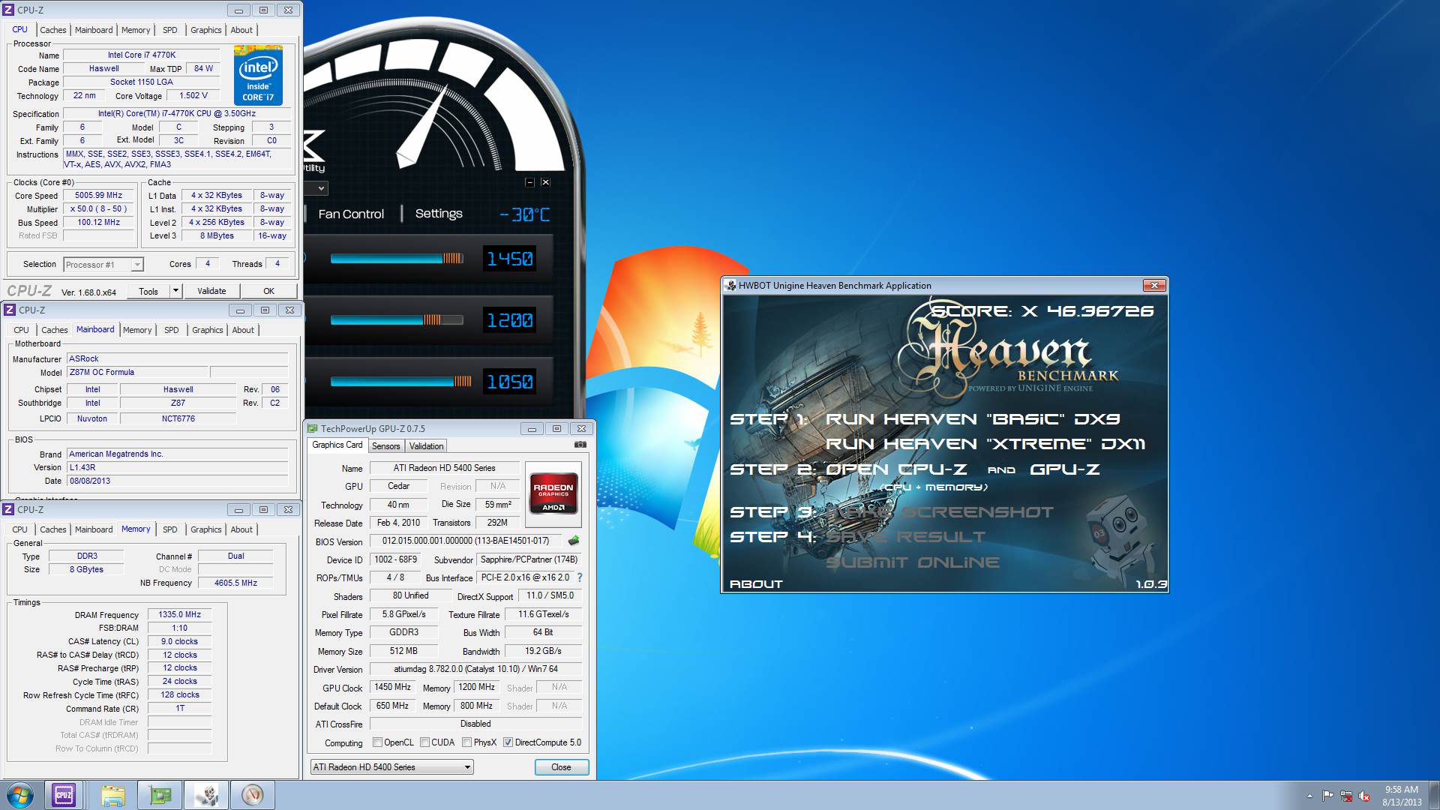The image size is (1440, 810).
Task: Click the 1450 value display box
Action: coord(509,259)
